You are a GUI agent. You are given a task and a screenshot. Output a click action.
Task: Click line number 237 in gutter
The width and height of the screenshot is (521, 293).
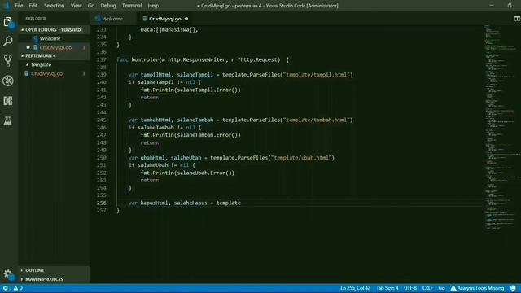102,59
